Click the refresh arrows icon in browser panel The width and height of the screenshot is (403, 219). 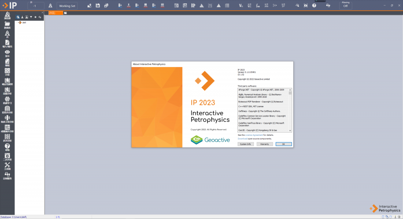coord(40,17)
